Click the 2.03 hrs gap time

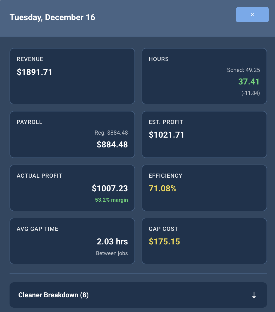click(112, 241)
